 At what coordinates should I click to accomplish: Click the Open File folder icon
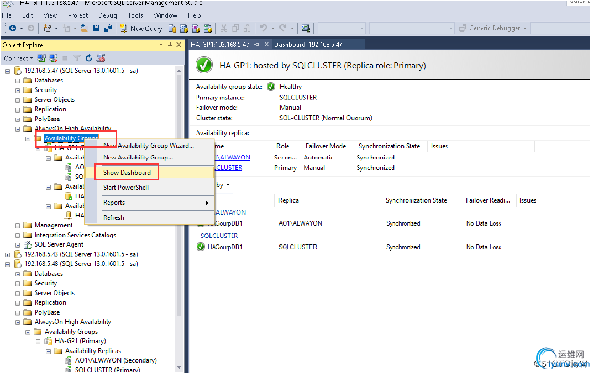[85, 28]
